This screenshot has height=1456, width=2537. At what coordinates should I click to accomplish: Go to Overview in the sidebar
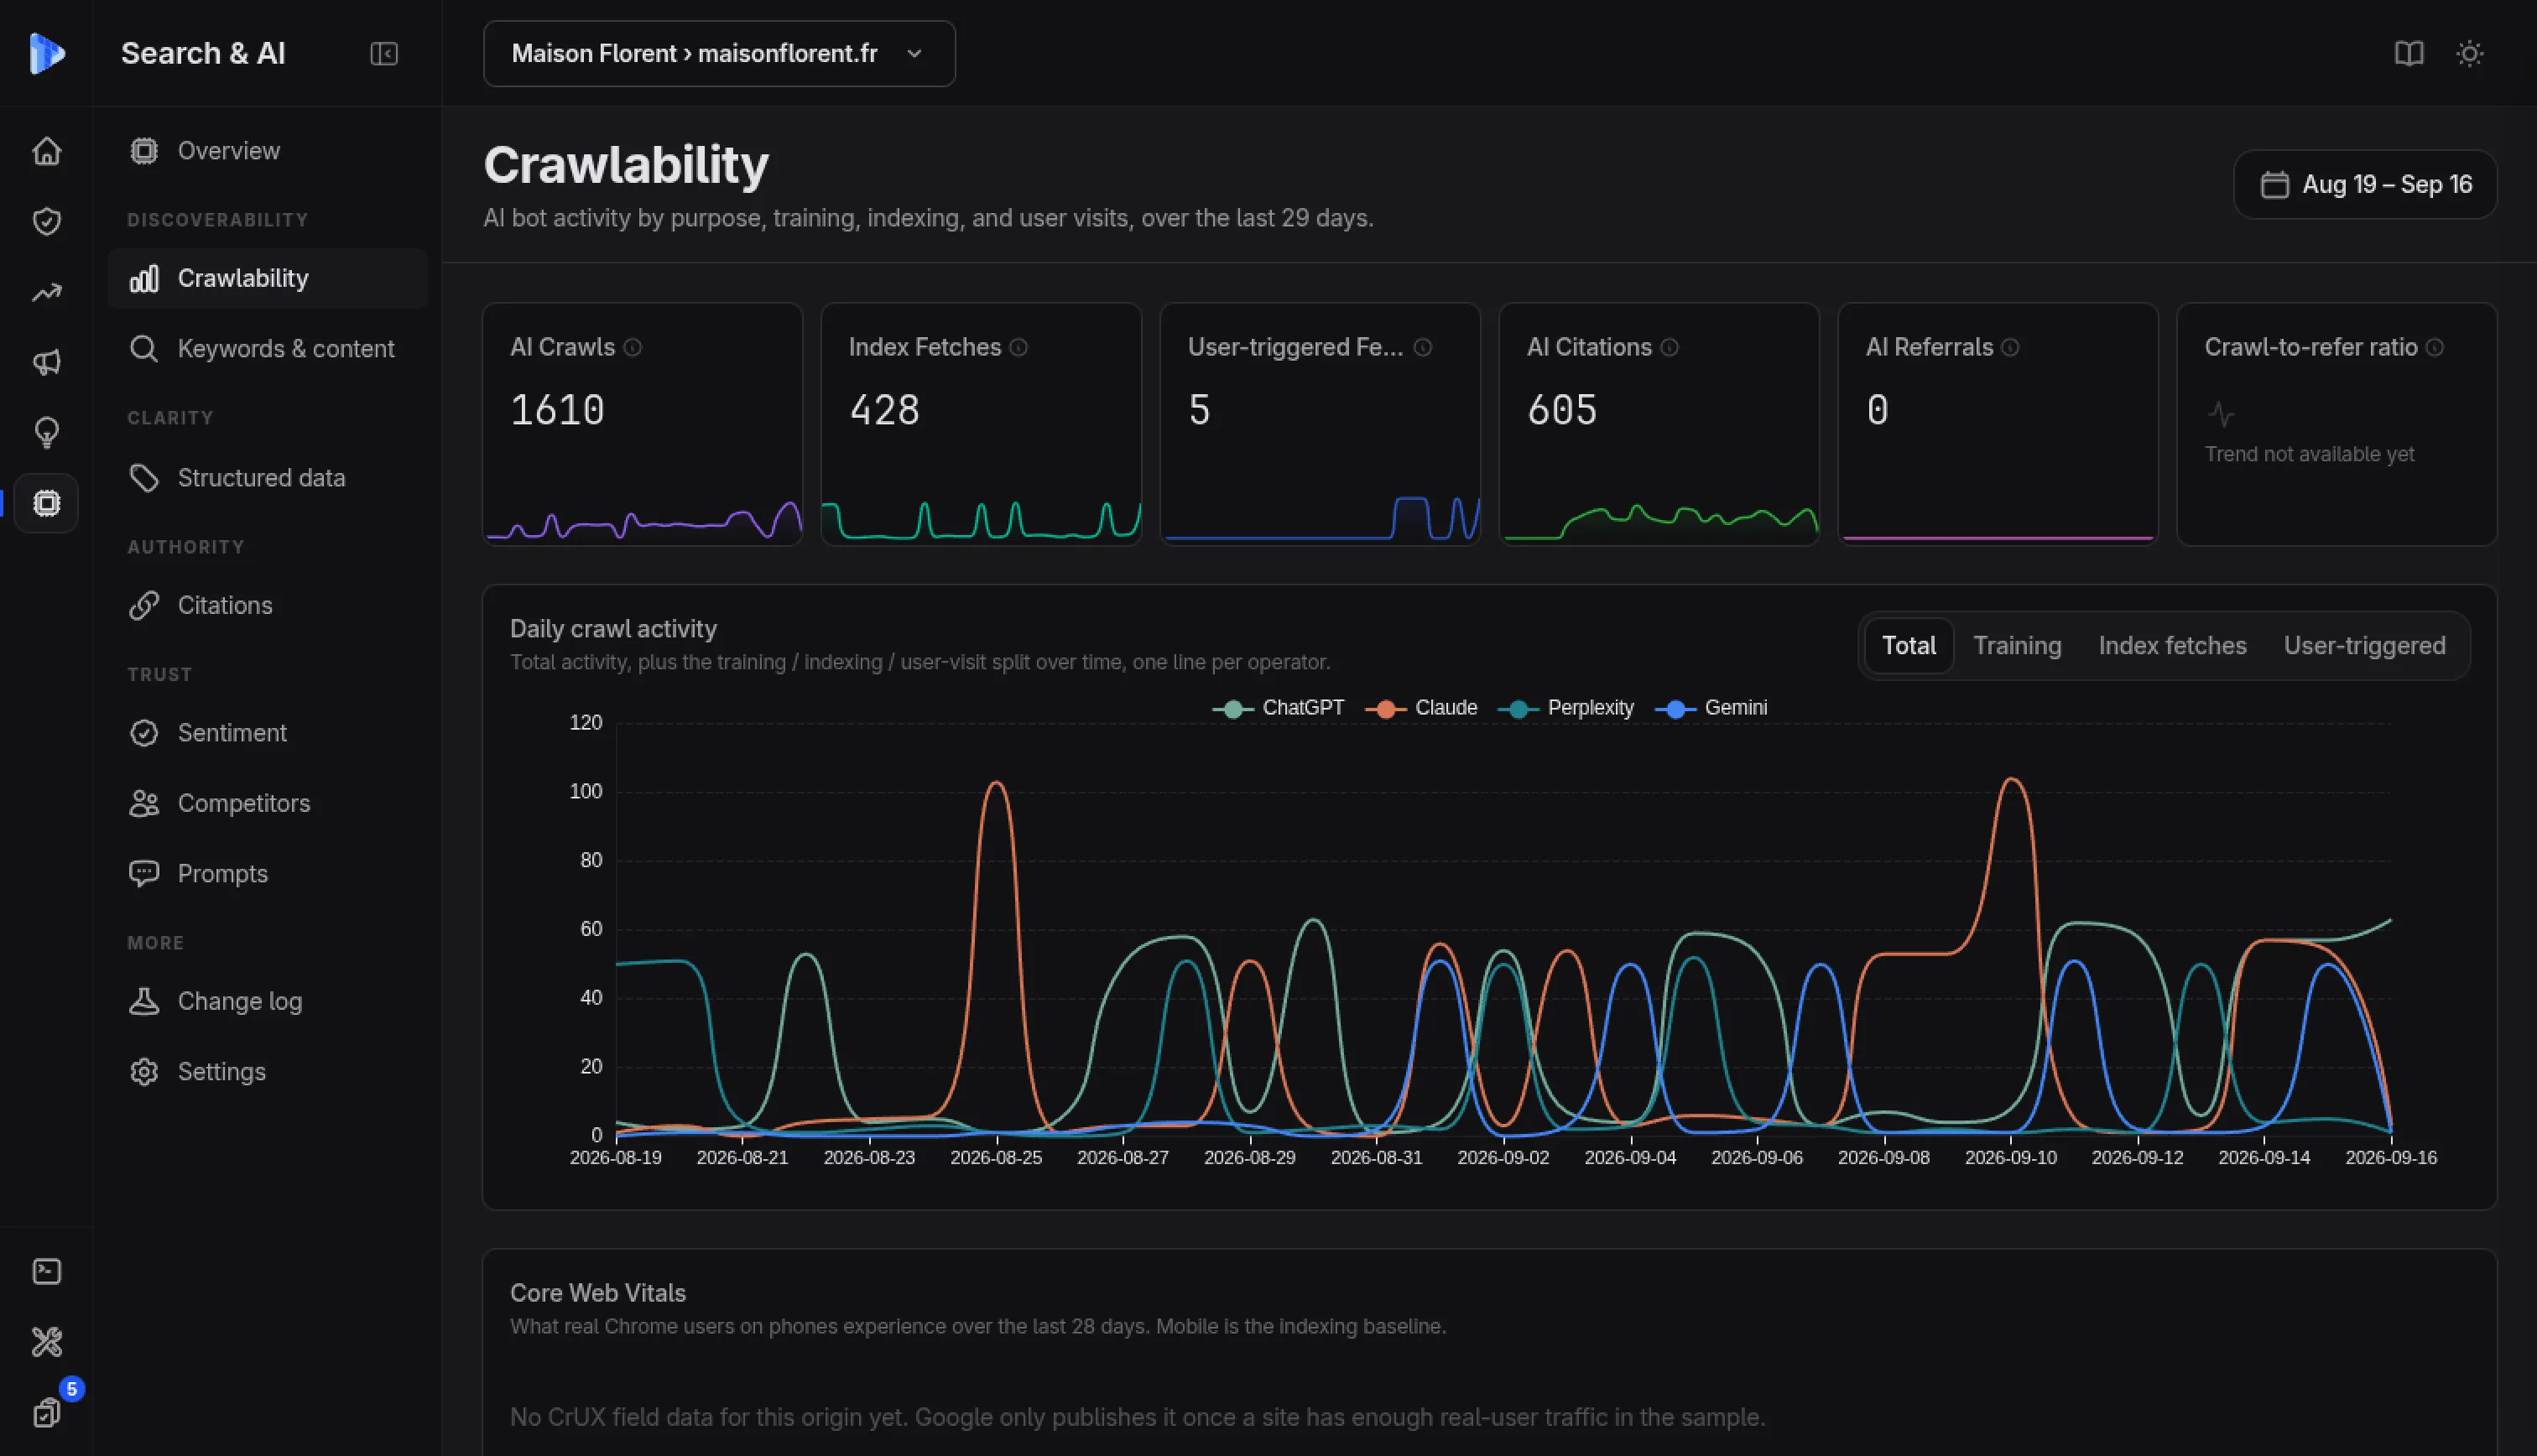tap(267, 151)
